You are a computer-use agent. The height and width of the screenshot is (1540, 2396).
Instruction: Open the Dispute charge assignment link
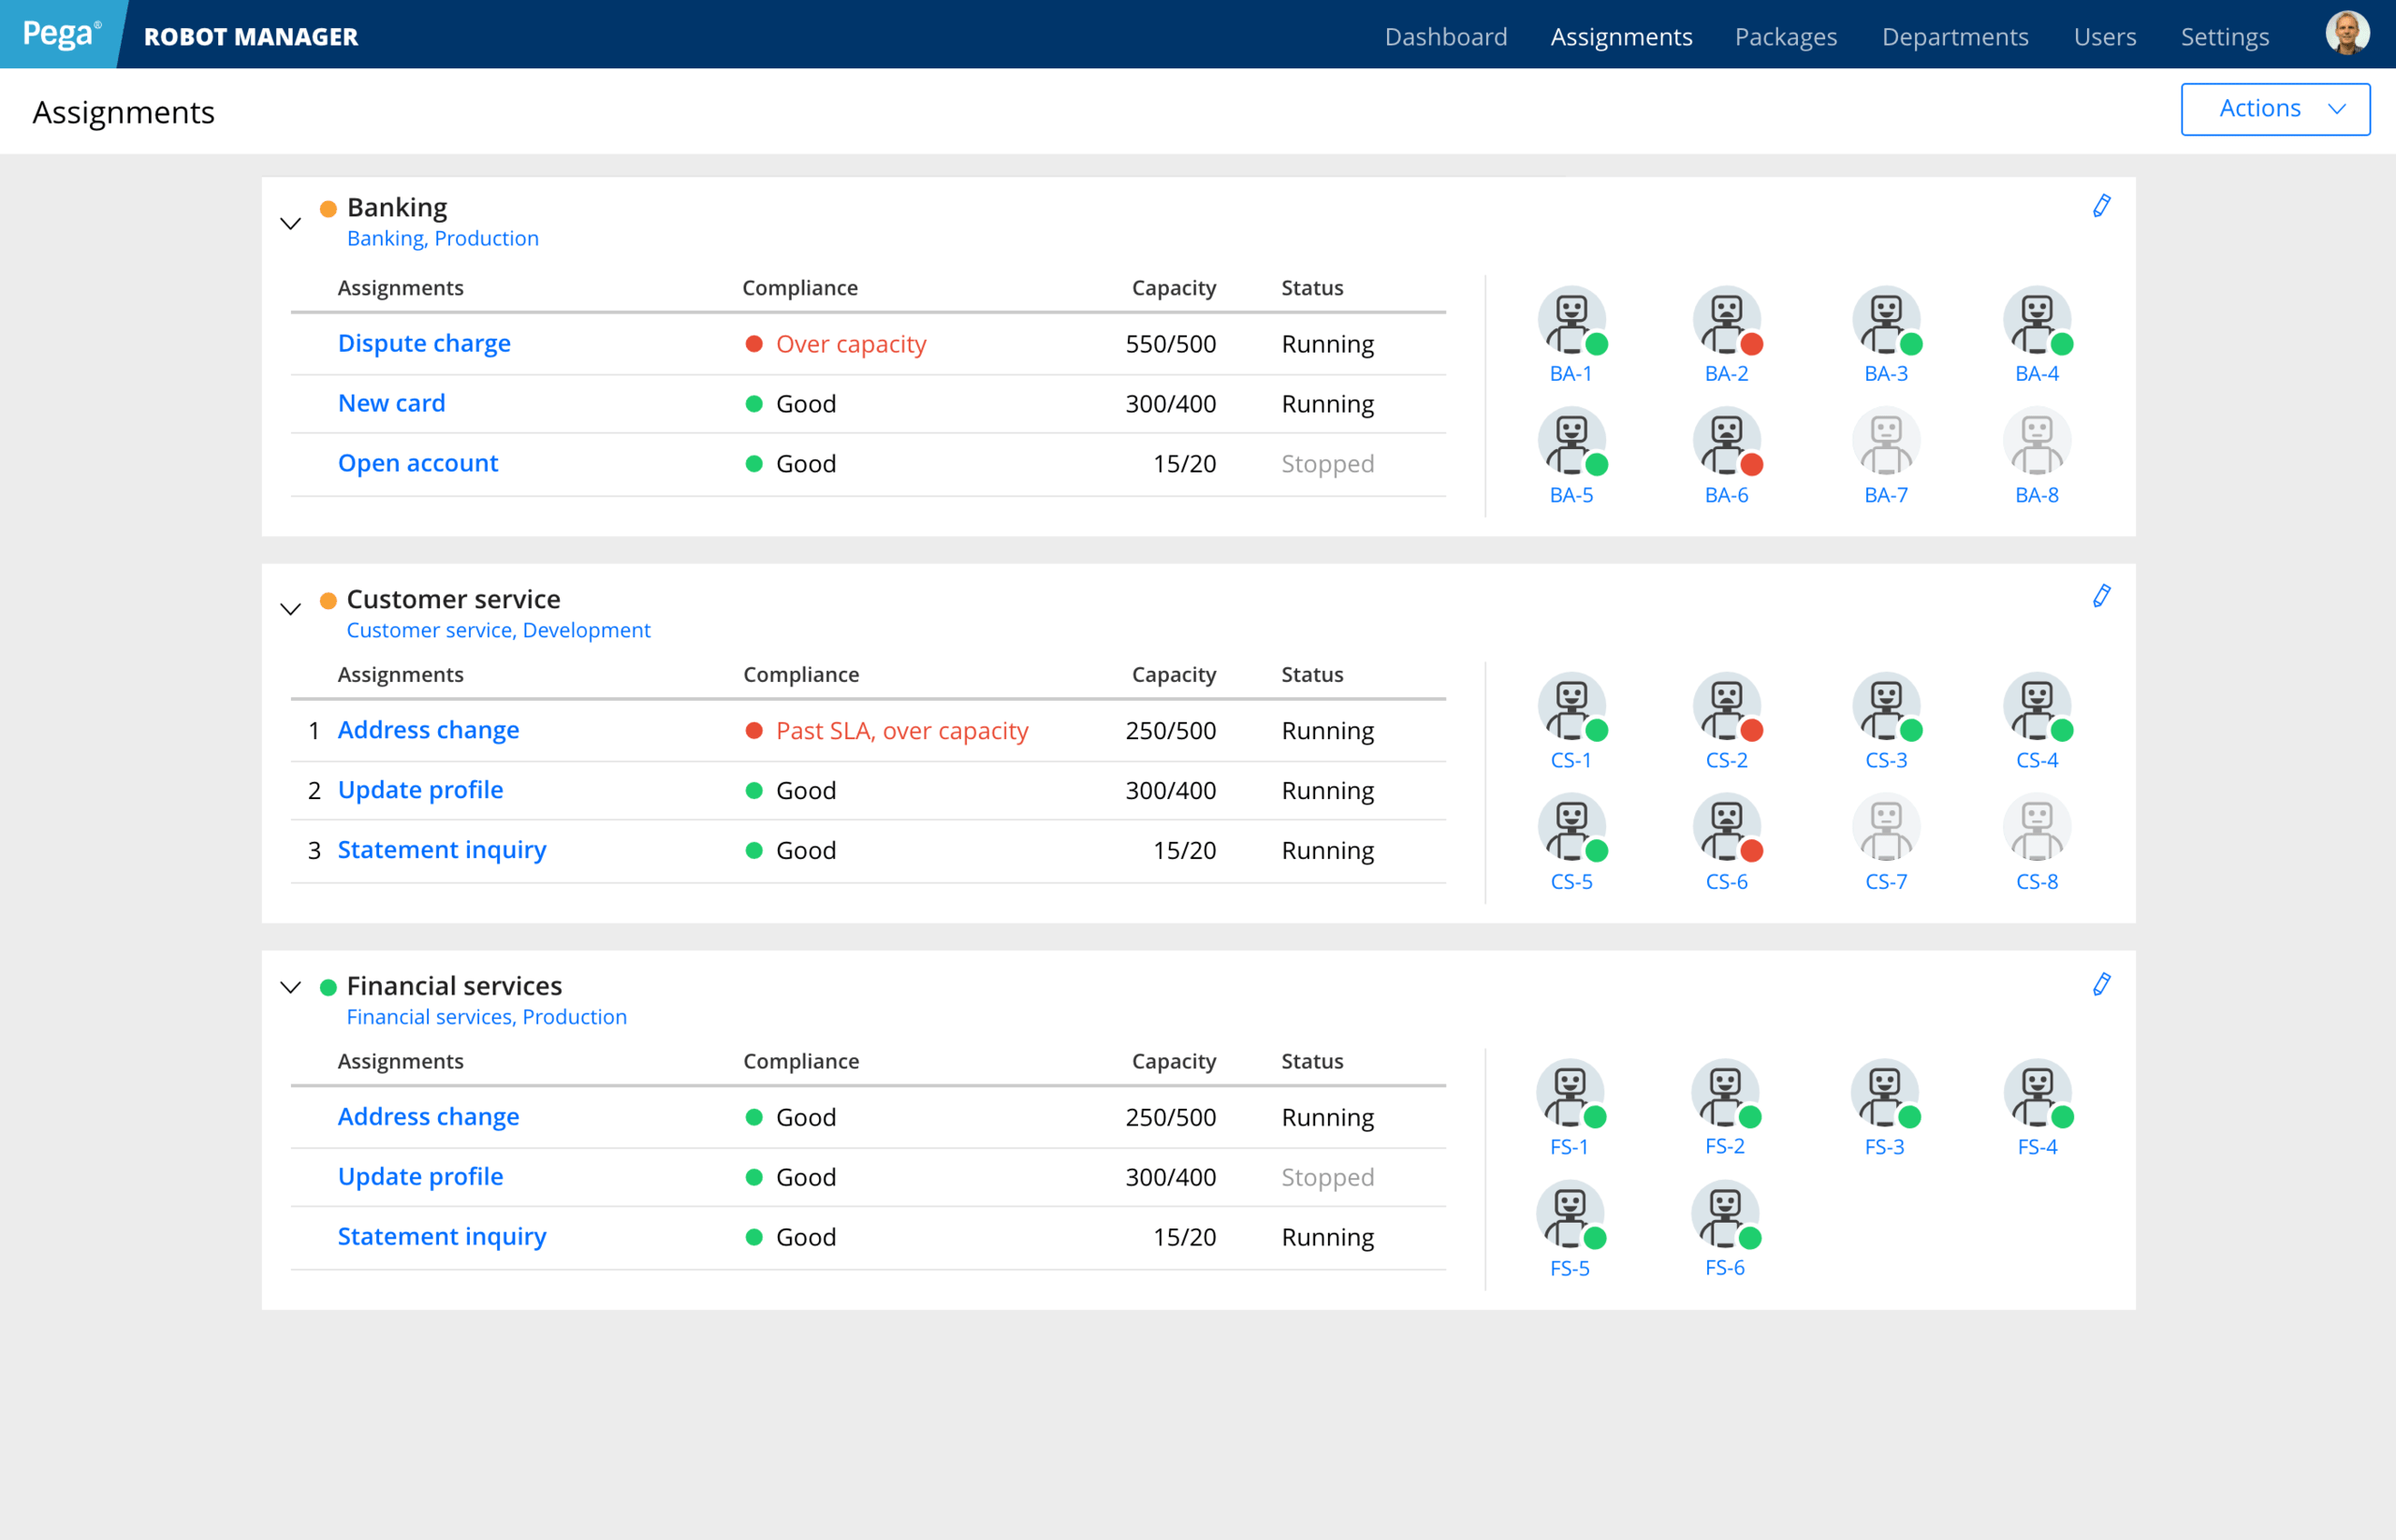point(424,343)
